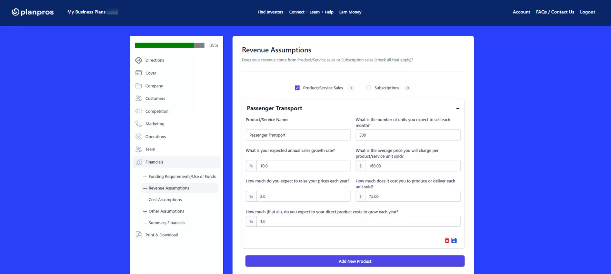Click the 85% completion progress bar
611x274 pixels.
click(170, 45)
